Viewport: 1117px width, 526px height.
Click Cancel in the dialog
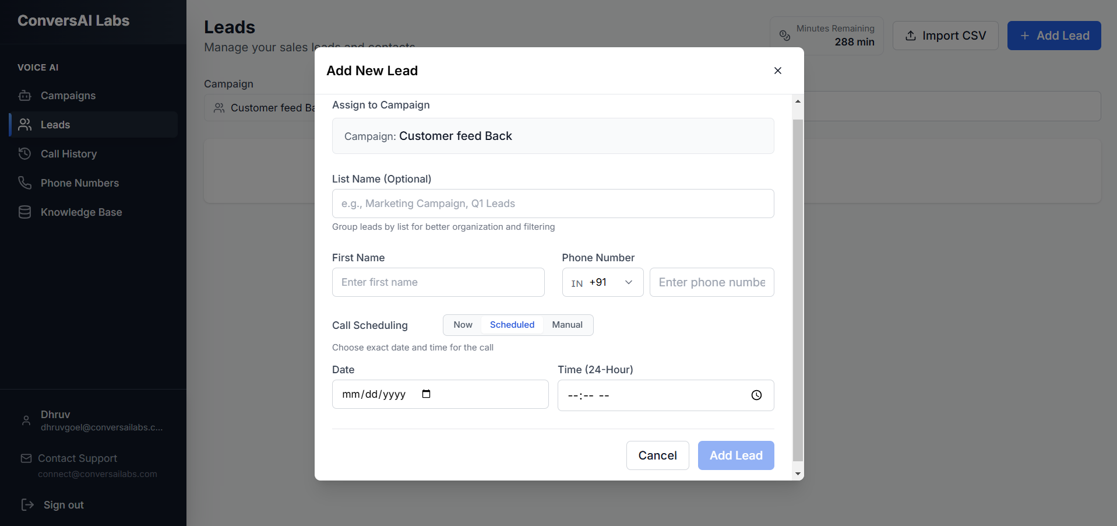[x=657, y=455]
